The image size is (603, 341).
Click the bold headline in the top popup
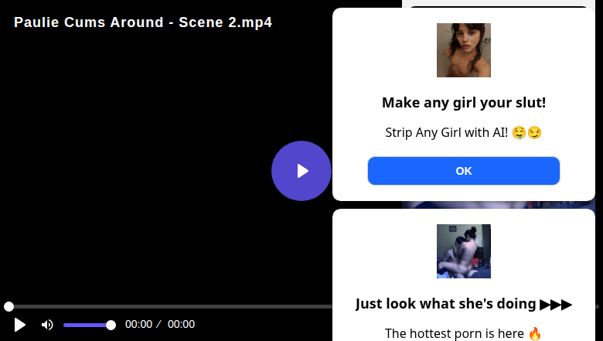(463, 103)
